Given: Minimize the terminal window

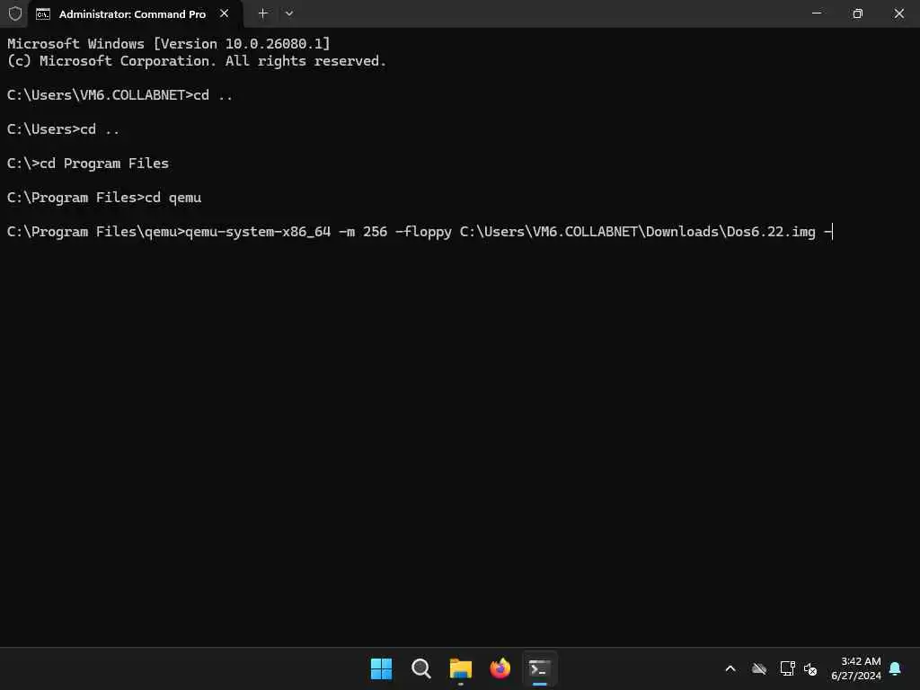Looking at the screenshot, I should (816, 13).
